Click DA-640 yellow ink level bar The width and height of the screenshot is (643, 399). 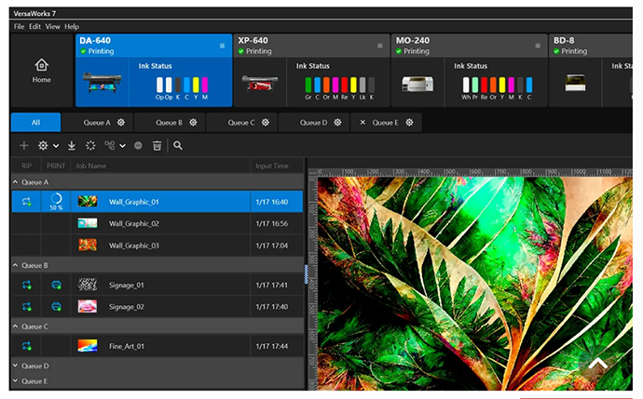click(x=196, y=85)
